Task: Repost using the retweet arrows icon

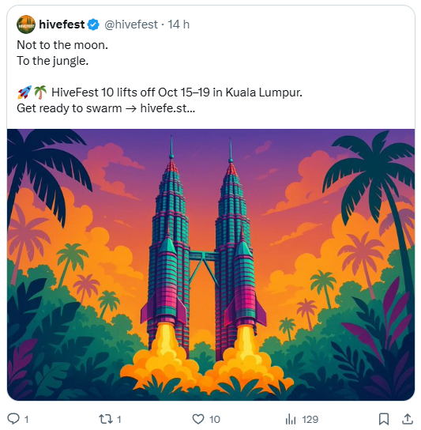Action: [x=106, y=419]
